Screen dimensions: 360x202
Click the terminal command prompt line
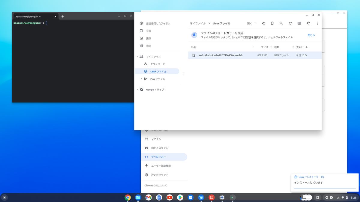(30, 23)
